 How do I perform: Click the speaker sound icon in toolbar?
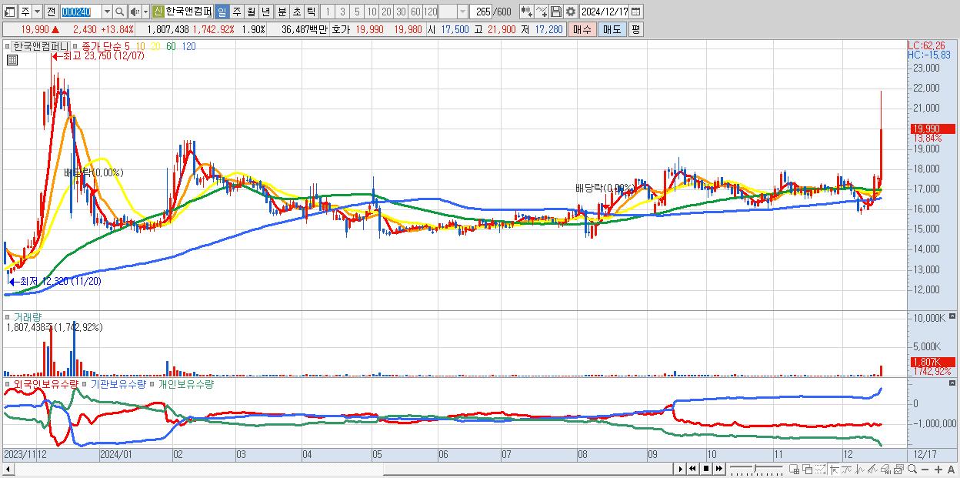coord(135,12)
